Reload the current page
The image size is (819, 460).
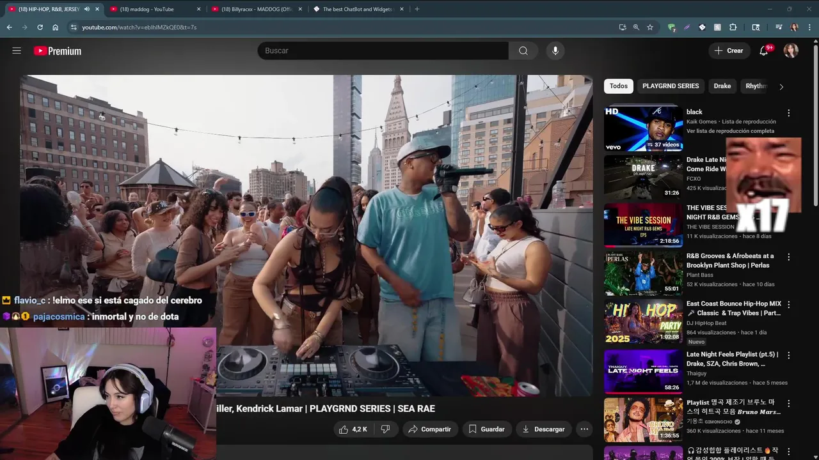coord(40,27)
